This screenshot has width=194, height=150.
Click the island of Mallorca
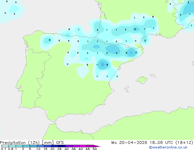(x=142, y=80)
